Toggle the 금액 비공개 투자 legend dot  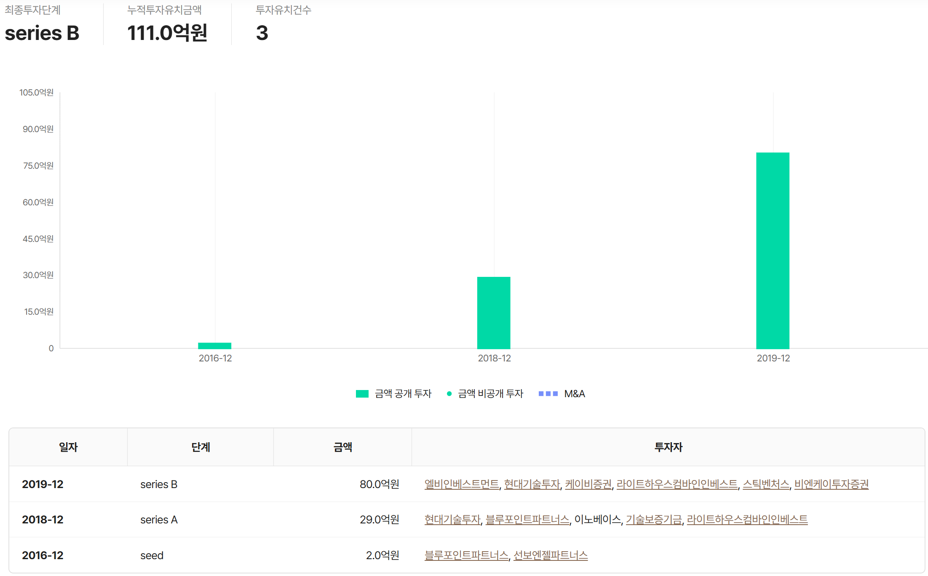[449, 394]
